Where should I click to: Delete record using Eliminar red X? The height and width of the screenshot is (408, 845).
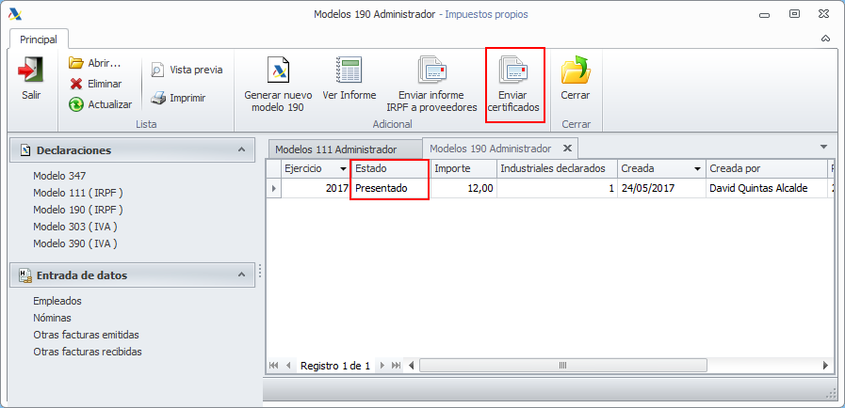[x=76, y=84]
